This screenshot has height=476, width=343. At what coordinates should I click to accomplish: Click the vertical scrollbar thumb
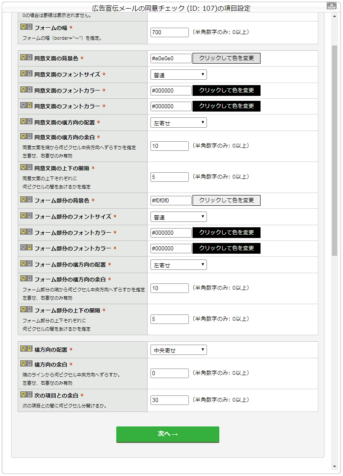[x=334, y=150]
